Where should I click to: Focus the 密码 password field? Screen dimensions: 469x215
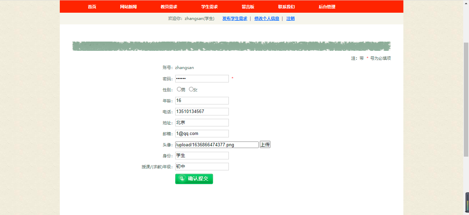point(202,79)
